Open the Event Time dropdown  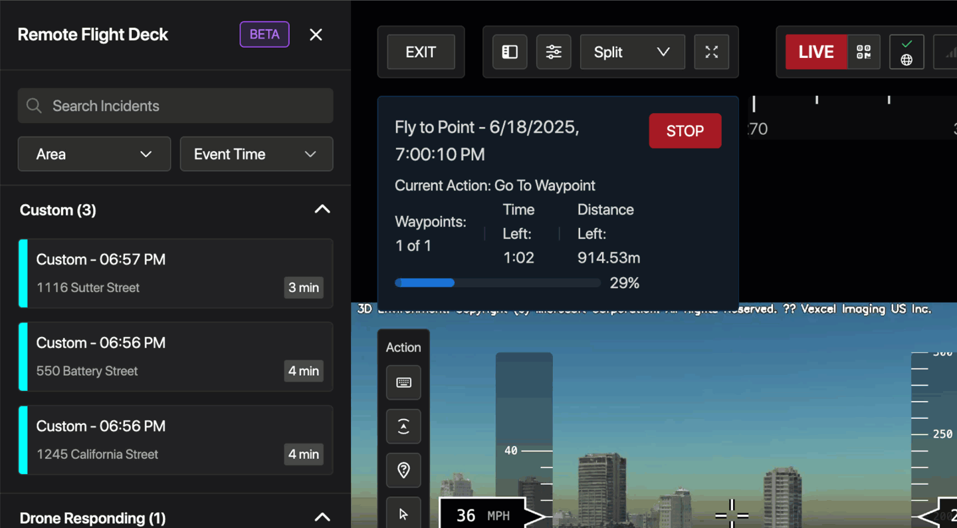pyautogui.click(x=256, y=154)
